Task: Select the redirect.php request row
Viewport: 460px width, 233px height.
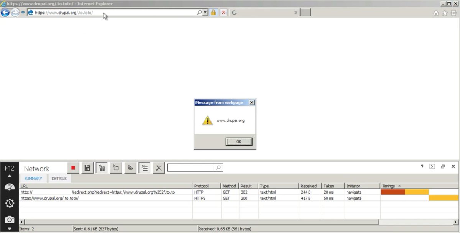Action: (239, 192)
